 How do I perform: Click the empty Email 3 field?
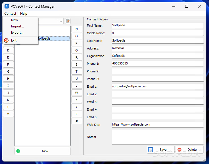[158, 102]
